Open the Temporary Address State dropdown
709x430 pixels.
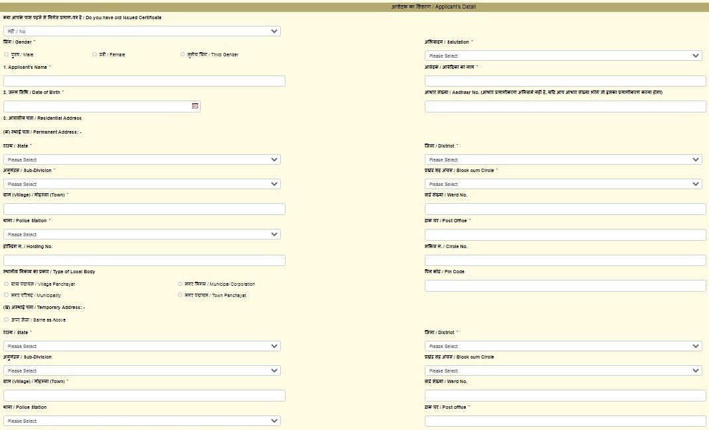coord(142,346)
